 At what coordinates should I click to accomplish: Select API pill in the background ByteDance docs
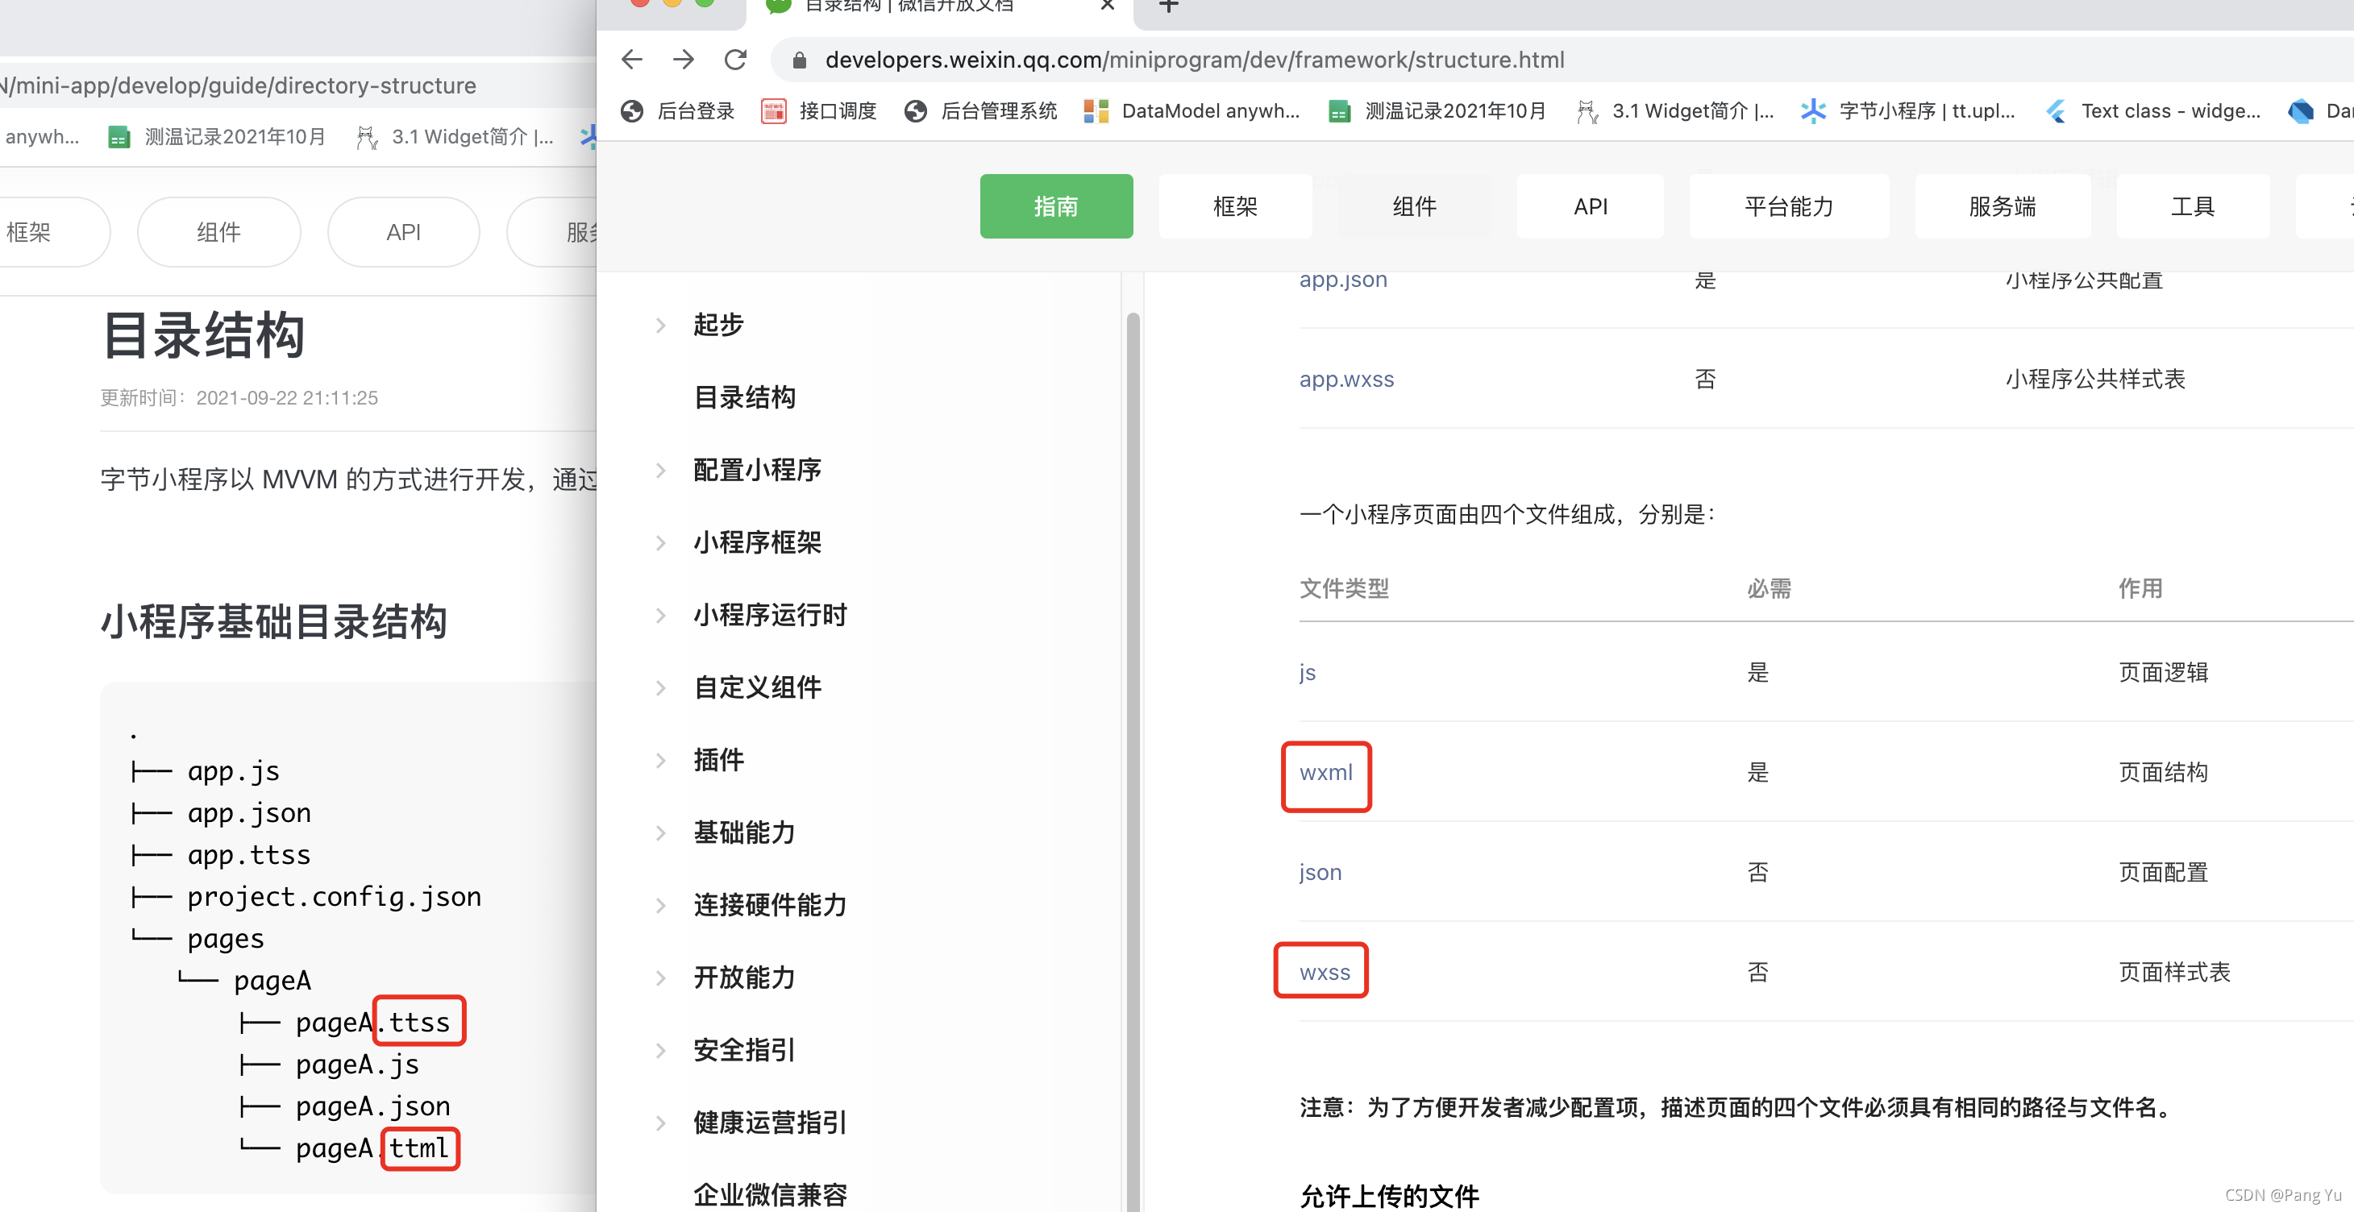403,232
